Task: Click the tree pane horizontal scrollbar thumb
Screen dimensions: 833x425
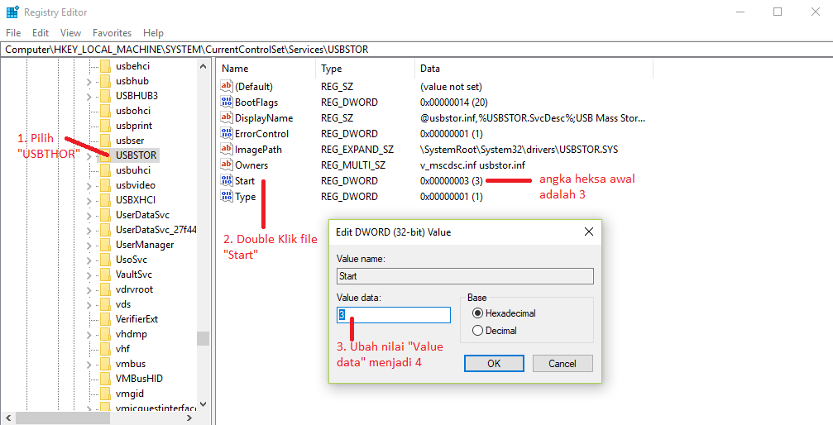Action: pyautogui.click(x=63, y=418)
